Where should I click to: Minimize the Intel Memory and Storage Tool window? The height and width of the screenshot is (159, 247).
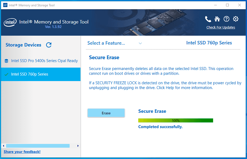216,5
